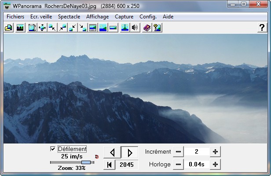Click the panorama mountain image
This screenshot has width=271, height=176.
[135, 88]
